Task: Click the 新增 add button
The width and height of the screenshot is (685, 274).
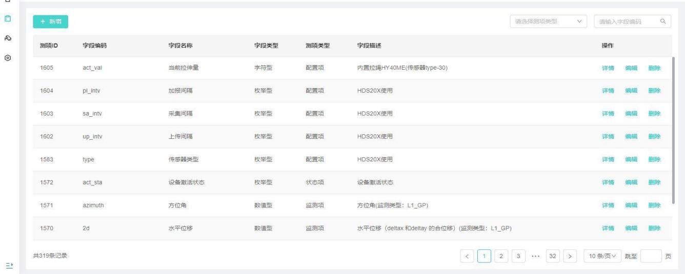Action: [51, 22]
